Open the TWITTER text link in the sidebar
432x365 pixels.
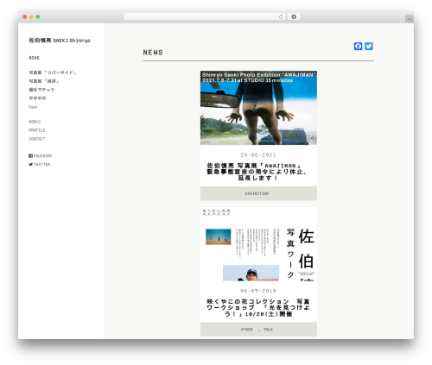click(42, 165)
